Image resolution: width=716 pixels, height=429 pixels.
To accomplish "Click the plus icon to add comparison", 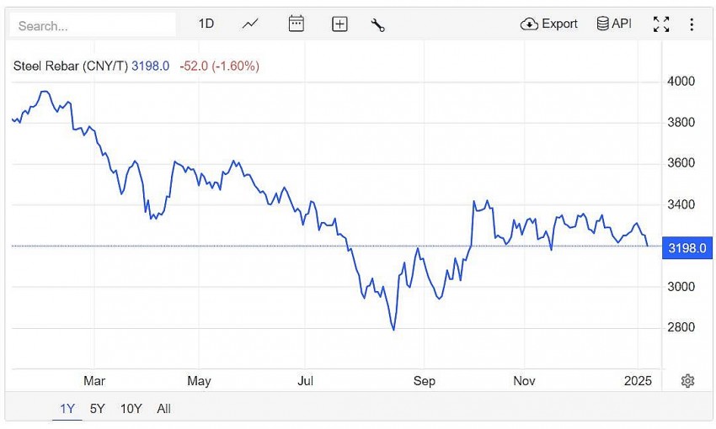I will pos(339,24).
